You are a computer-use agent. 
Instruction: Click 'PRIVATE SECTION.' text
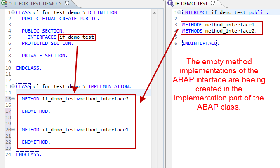45,56
